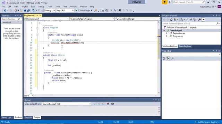Switch Properties panel to Alphabetical view

pyautogui.click(x=168, y=59)
